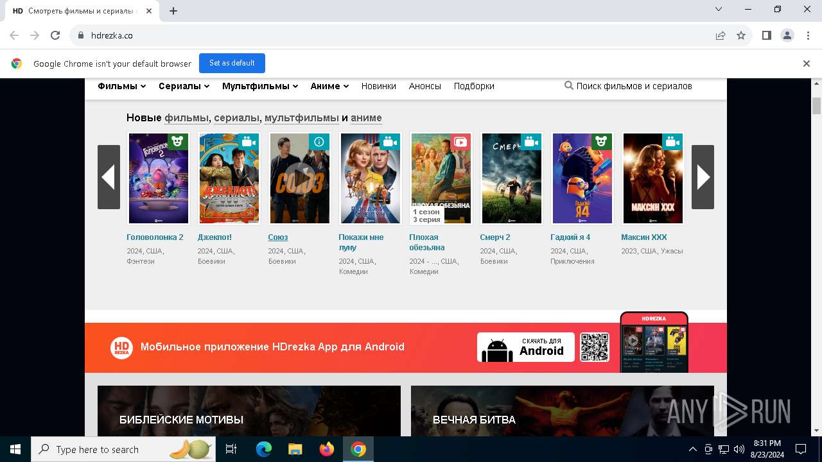Open Chrome side panel icon
Viewport: 822px width, 462px height.
point(767,35)
